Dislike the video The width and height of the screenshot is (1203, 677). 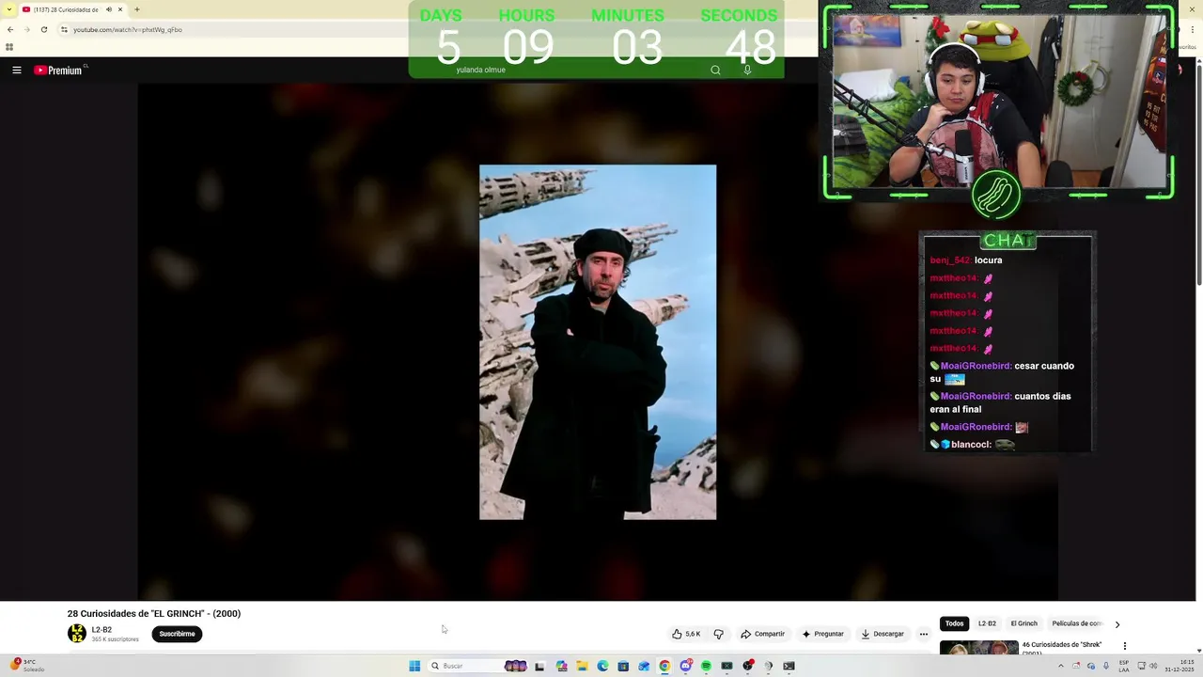click(719, 634)
